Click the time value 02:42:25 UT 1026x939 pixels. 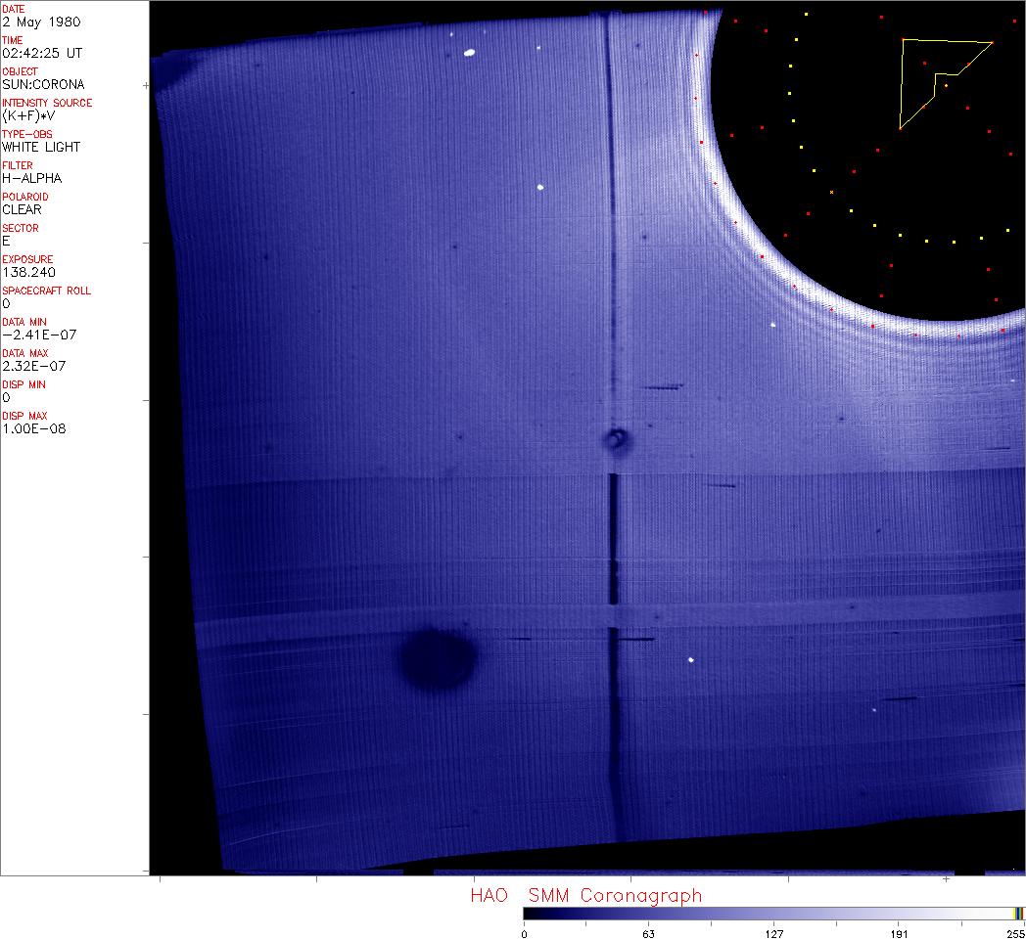[x=43, y=53]
